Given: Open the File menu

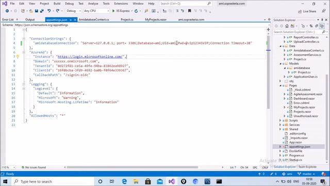Looking at the screenshot, I should 12,4.
